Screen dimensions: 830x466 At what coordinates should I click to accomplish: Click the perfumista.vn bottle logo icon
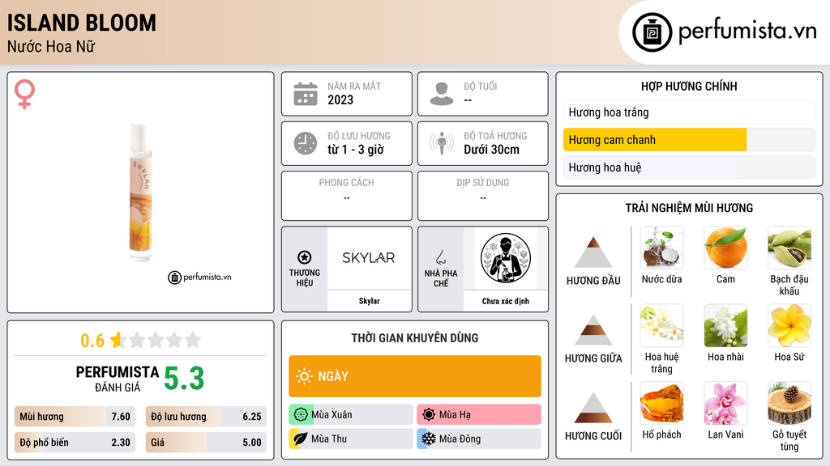coord(652,32)
